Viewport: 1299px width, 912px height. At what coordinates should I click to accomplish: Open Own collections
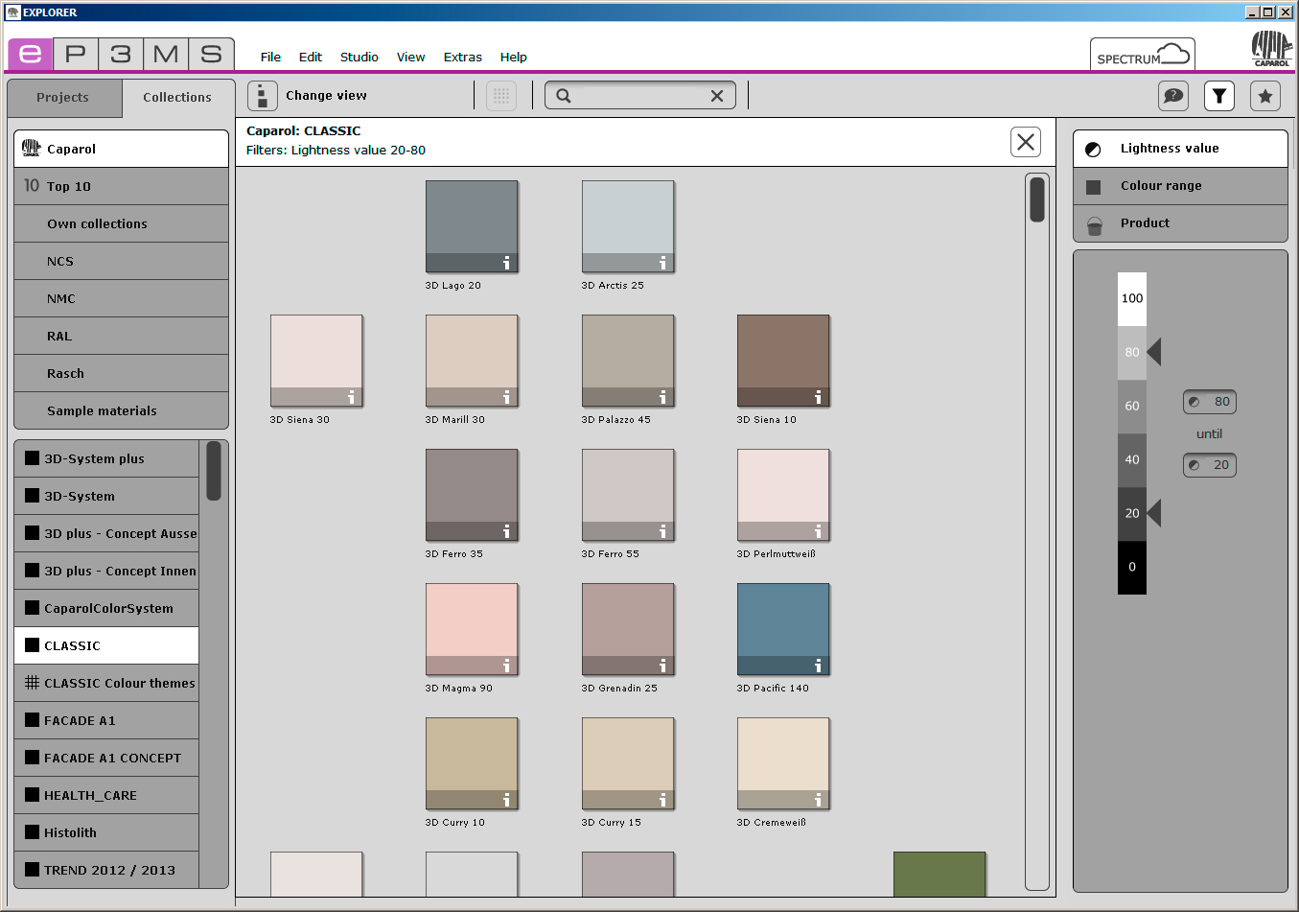click(x=121, y=223)
